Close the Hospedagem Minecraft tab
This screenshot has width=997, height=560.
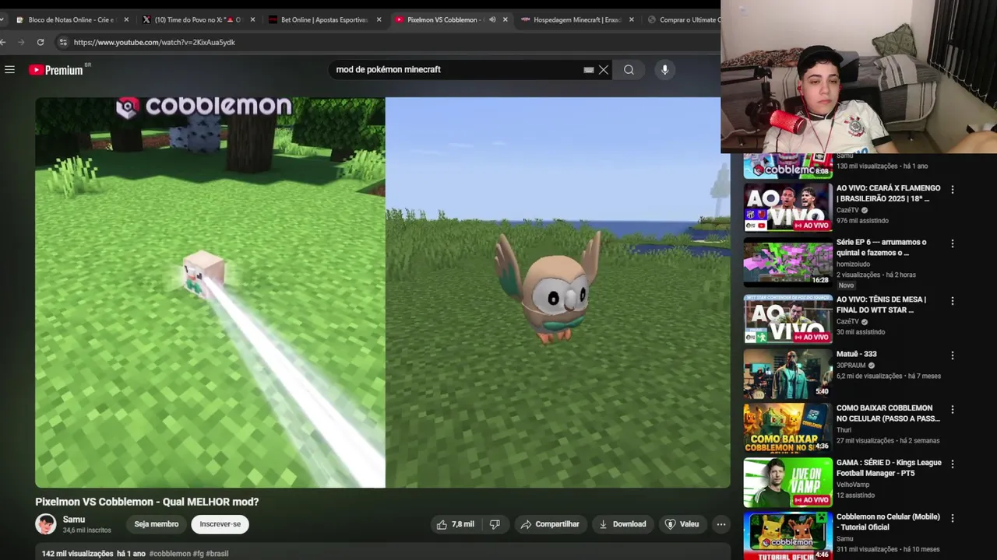point(632,19)
